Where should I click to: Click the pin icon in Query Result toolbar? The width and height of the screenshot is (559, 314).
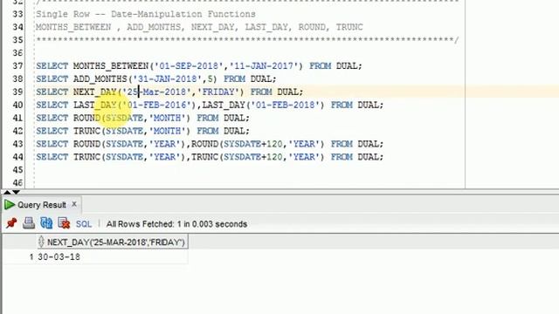pyautogui.click(x=11, y=223)
